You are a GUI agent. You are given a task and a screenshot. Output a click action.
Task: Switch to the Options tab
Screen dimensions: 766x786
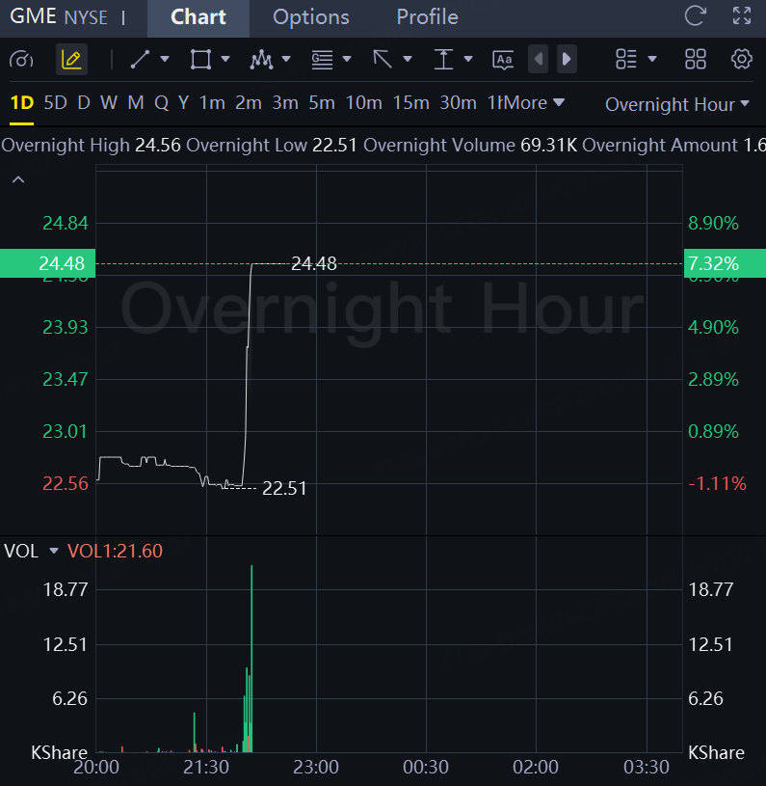(x=311, y=17)
